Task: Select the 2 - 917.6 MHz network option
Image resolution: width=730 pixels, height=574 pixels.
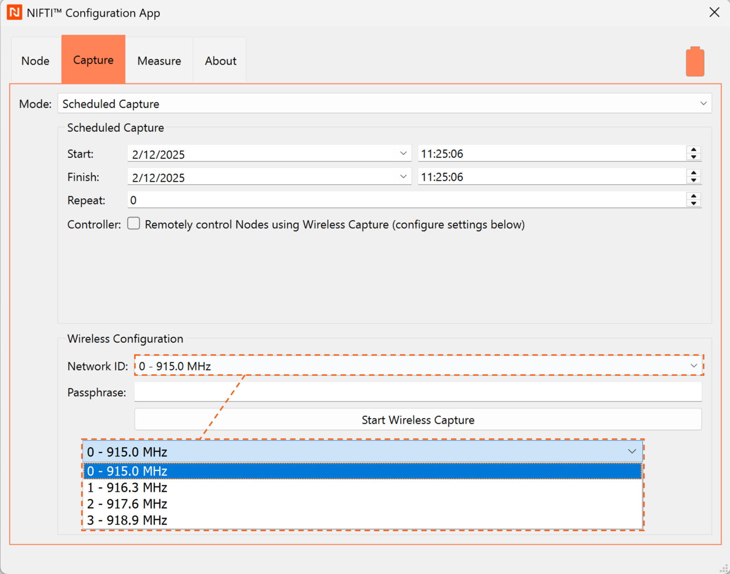Action: 127,504
